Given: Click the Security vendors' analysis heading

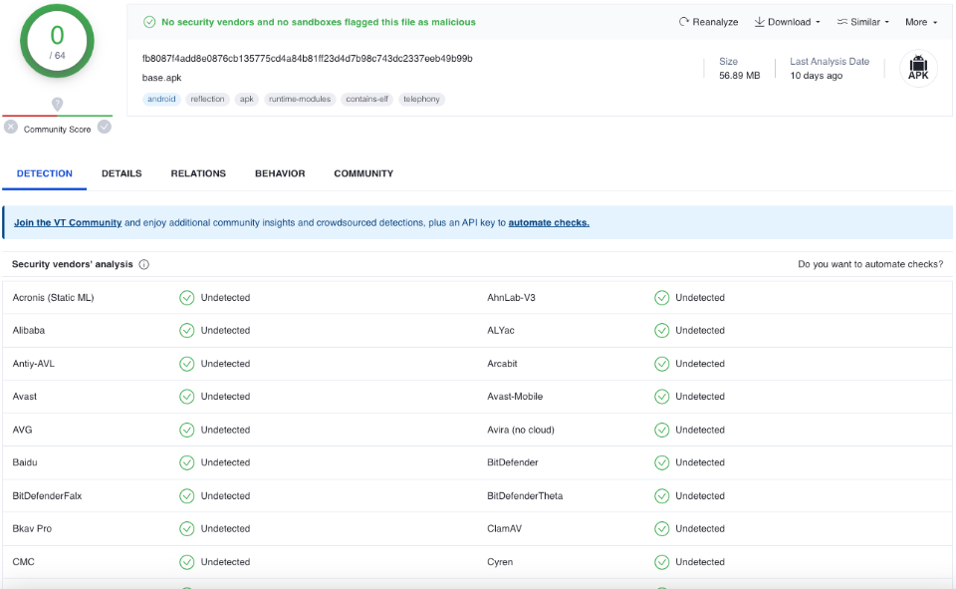Looking at the screenshot, I should pyautogui.click(x=73, y=264).
